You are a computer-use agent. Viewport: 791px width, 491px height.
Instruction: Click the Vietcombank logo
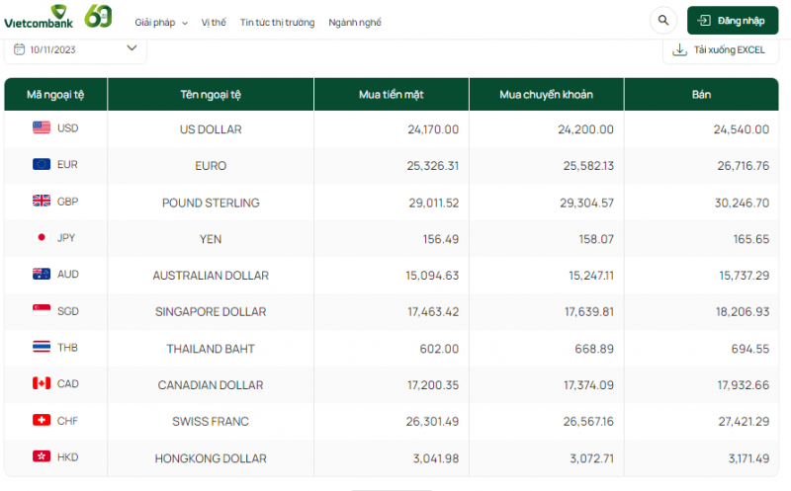[38, 18]
